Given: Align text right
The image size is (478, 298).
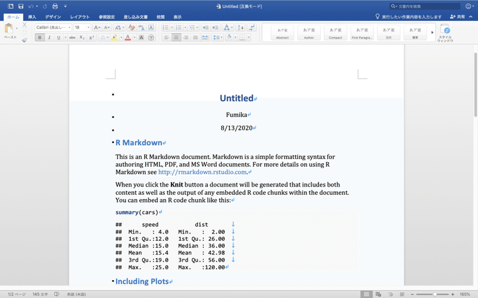Looking at the screenshot, I should 186,38.
